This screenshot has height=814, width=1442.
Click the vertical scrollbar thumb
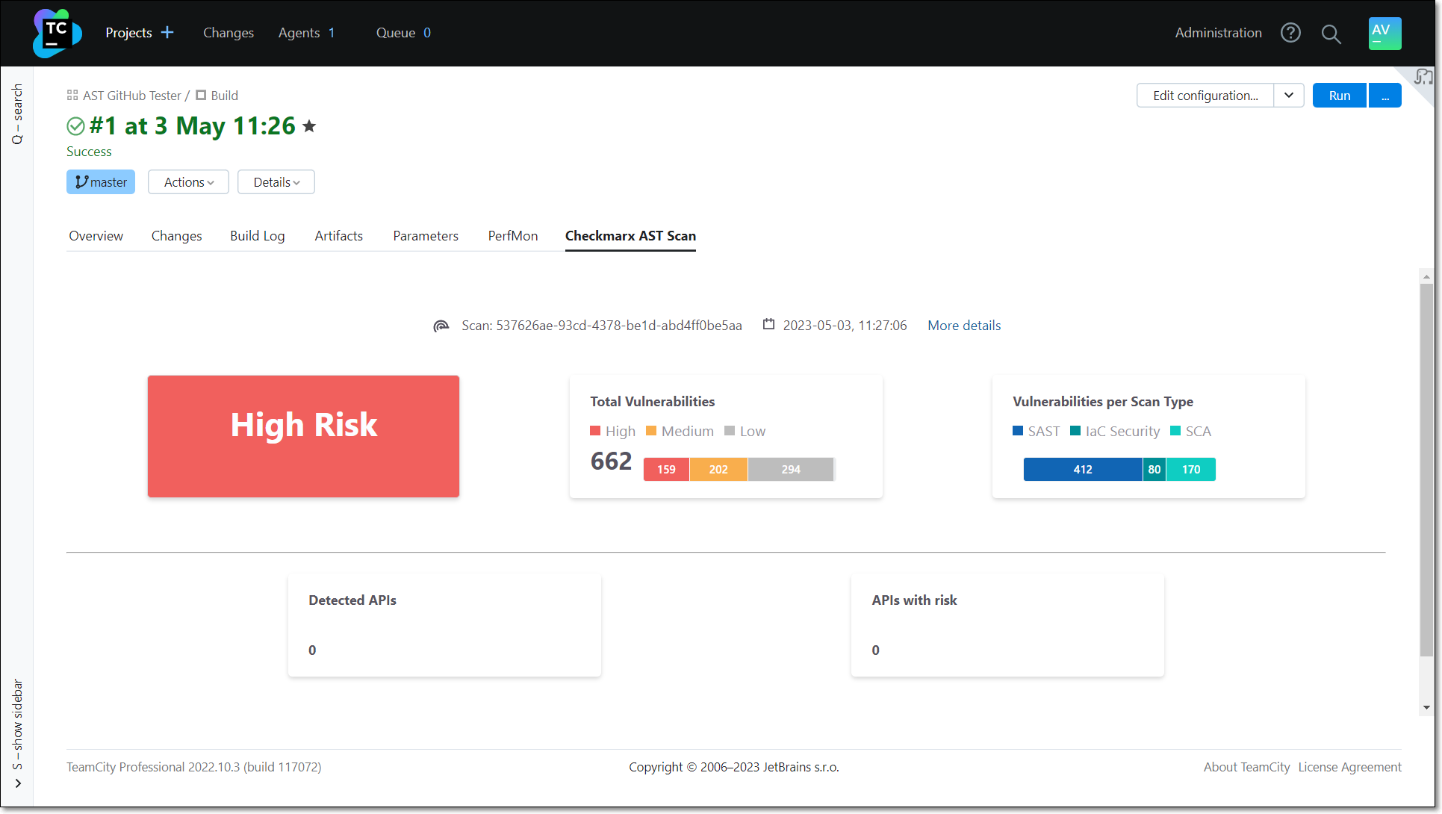point(1426,470)
